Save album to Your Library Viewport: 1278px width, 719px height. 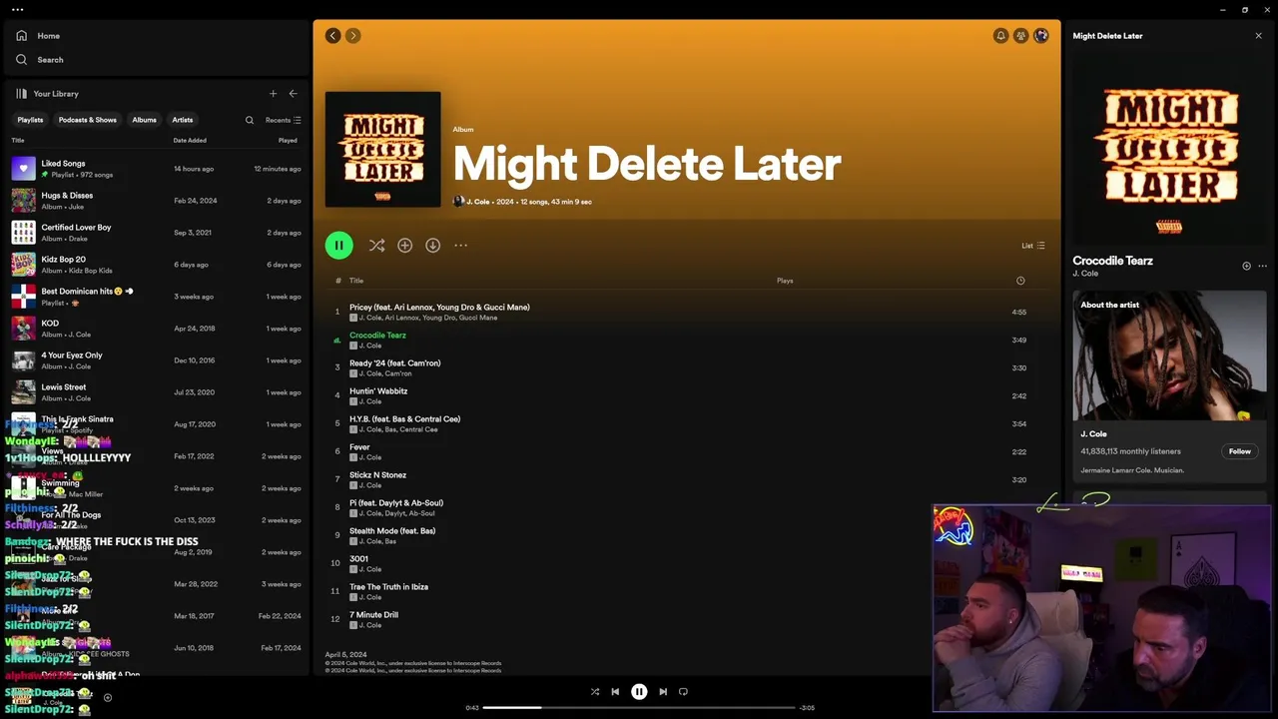[x=404, y=245]
